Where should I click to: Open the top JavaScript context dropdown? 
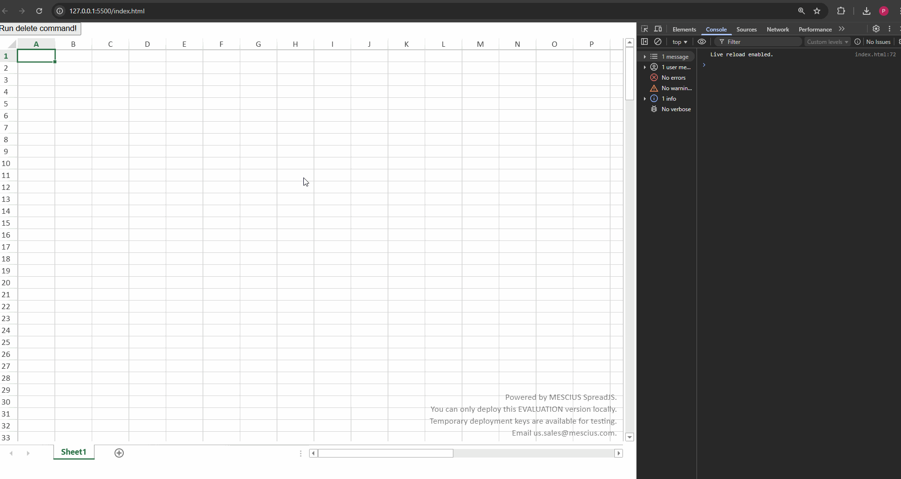679,42
